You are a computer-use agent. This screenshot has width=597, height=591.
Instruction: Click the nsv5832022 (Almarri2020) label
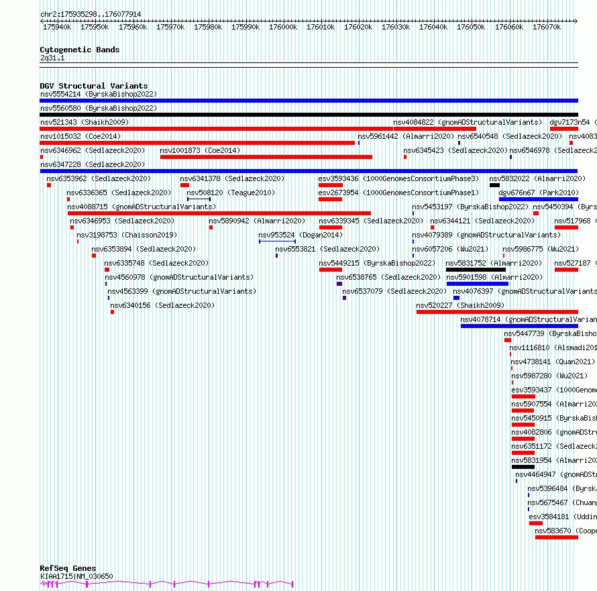(x=537, y=178)
